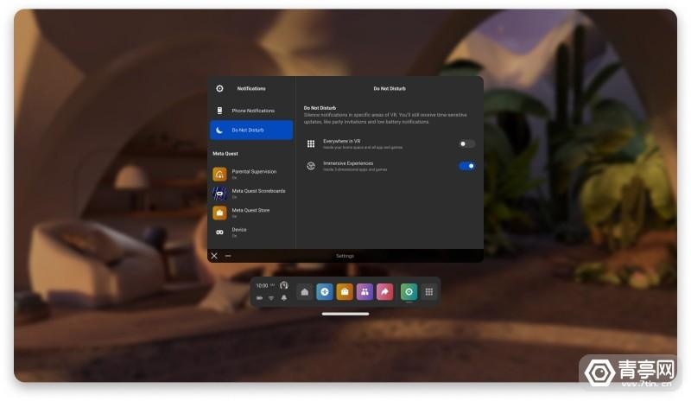This screenshot has height=401, width=691.
Task: Click the Everywhere in VR label
Action: (x=341, y=141)
